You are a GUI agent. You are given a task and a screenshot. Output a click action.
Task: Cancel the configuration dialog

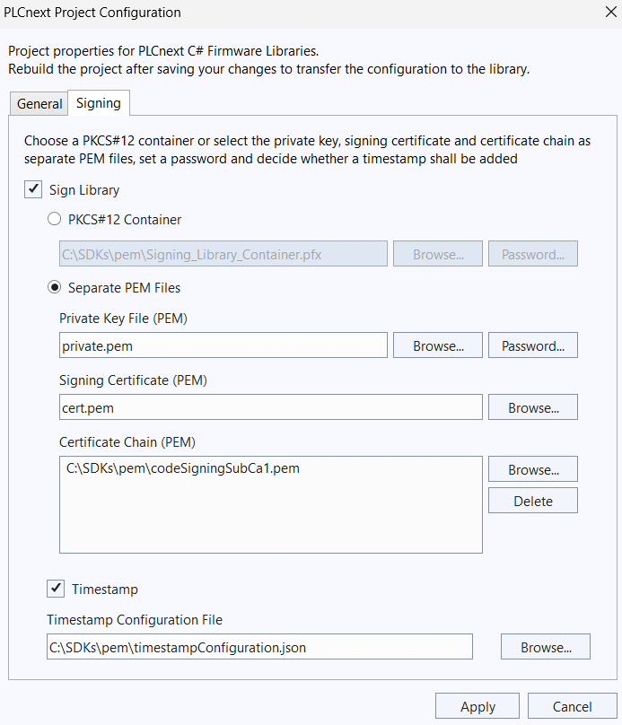click(x=572, y=706)
